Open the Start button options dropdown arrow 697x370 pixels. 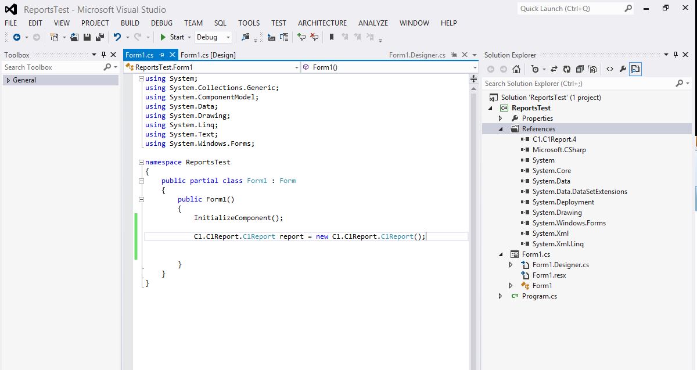(x=189, y=37)
